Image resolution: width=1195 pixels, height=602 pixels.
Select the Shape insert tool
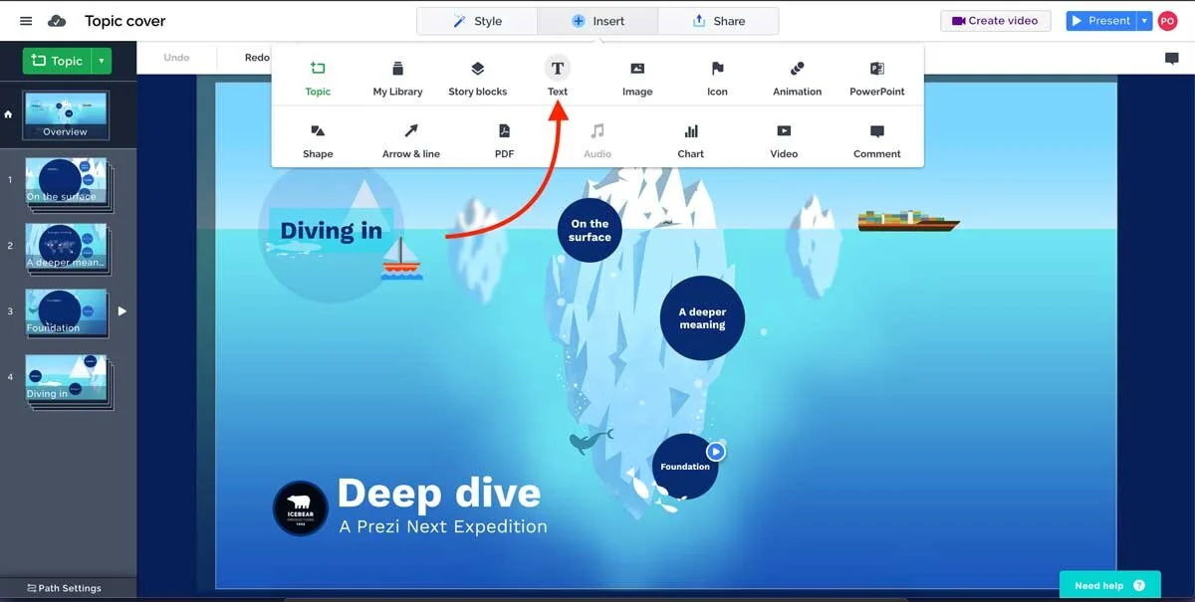coord(318,139)
